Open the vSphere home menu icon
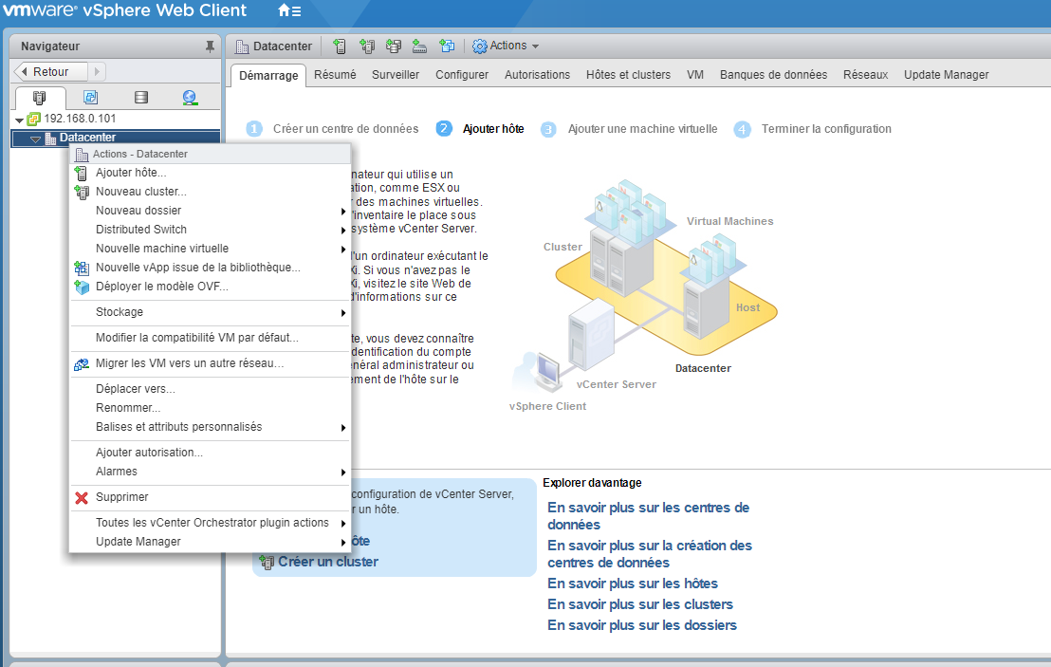Viewport: 1051px width, 667px height. point(289,10)
